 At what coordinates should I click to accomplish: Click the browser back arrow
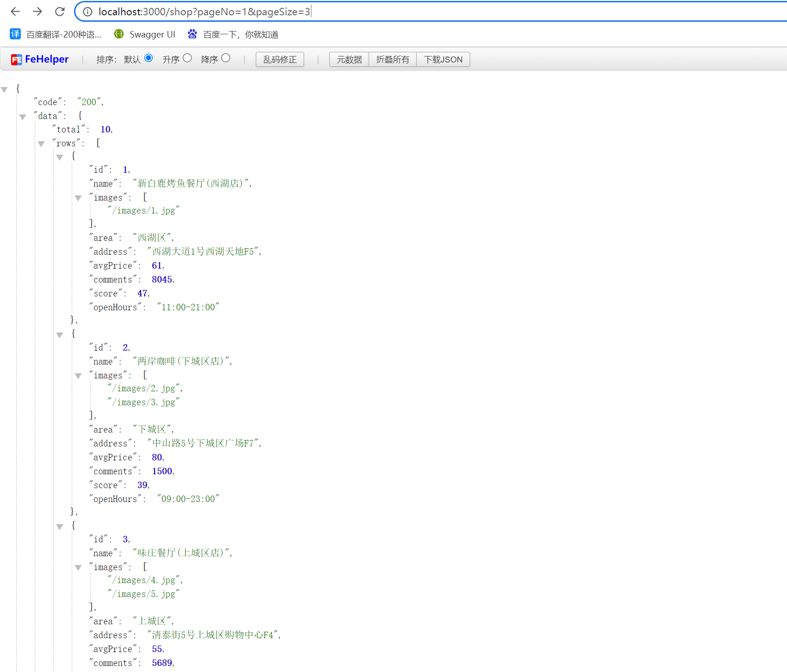click(15, 12)
